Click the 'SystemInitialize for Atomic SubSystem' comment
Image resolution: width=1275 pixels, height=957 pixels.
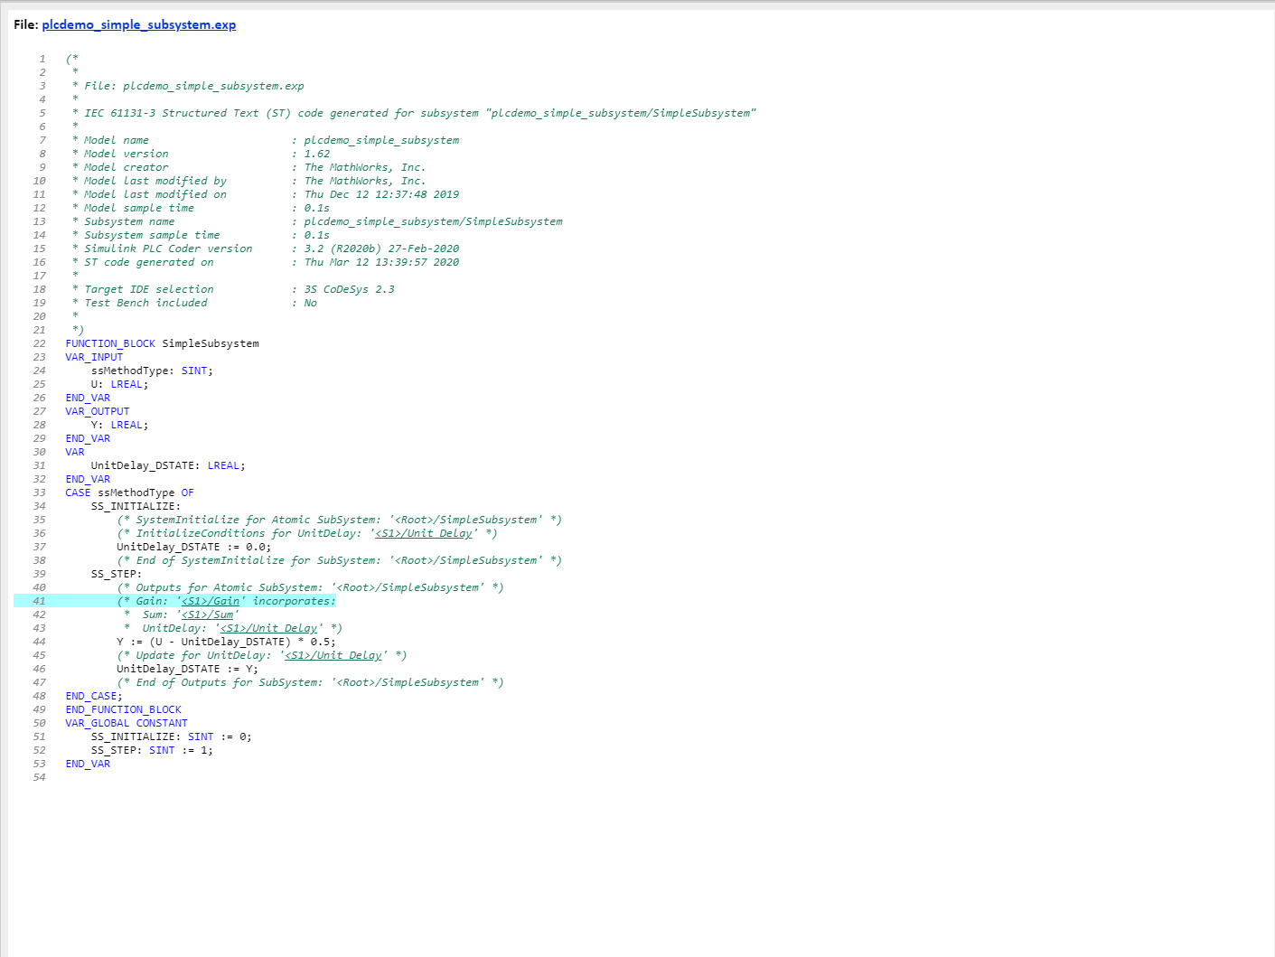(x=340, y=520)
